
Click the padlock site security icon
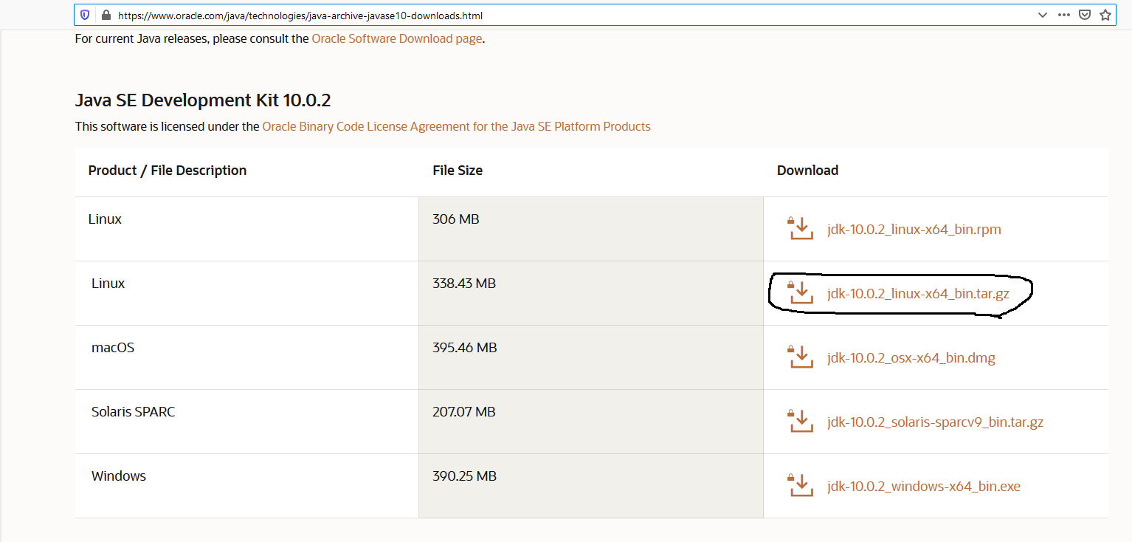(106, 15)
